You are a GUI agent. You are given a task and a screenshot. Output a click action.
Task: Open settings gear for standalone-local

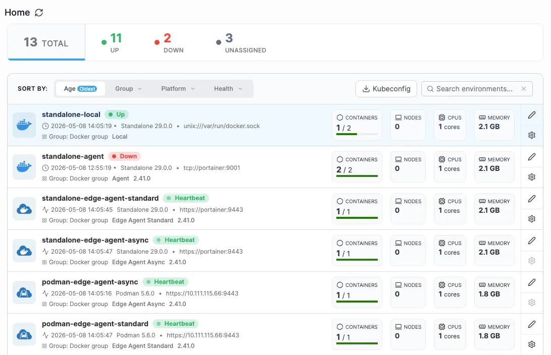coord(532,135)
